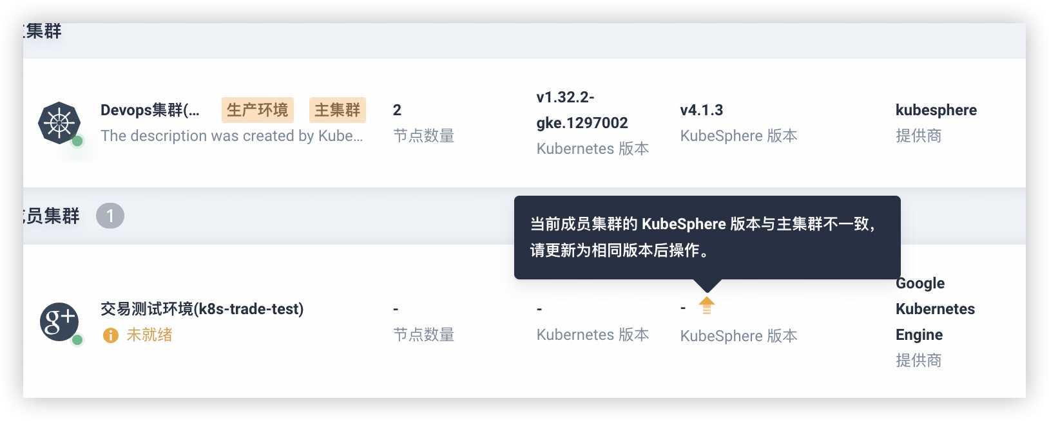Click the Devops cluster helm wheel icon

point(59,122)
